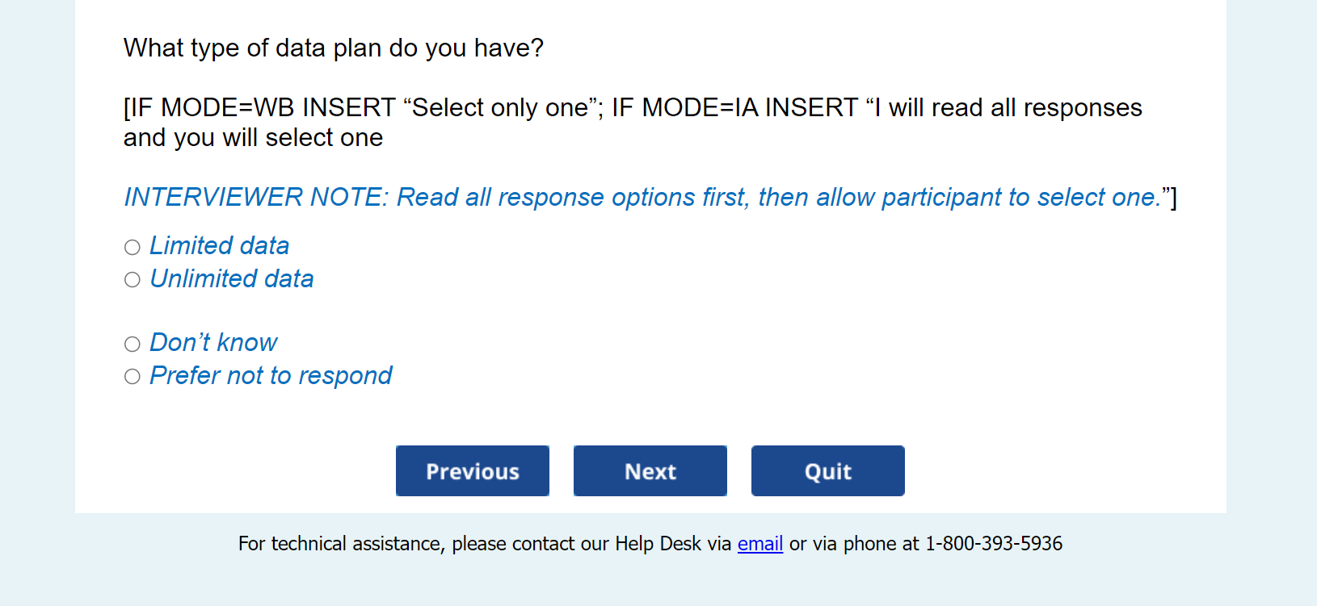Click the "For technical assistance" footer text
Image resolution: width=1317 pixels, height=606 pixels.
pos(341,544)
